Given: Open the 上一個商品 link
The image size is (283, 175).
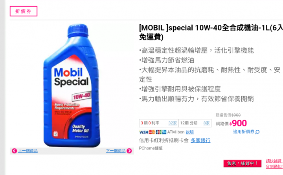Looking at the screenshot, I should pyautogui.click(x=28, y=151).
